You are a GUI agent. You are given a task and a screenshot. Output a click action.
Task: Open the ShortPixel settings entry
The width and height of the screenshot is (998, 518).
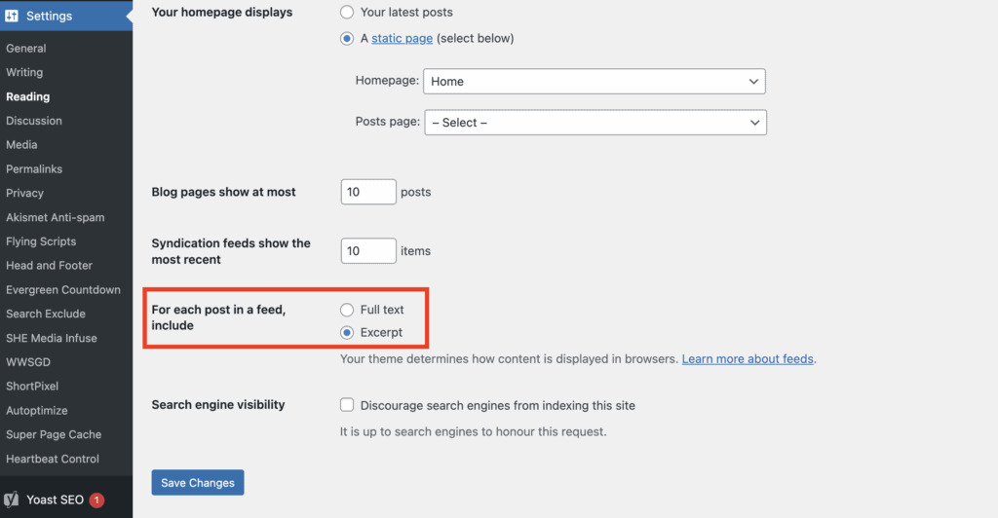pos(32,387)
